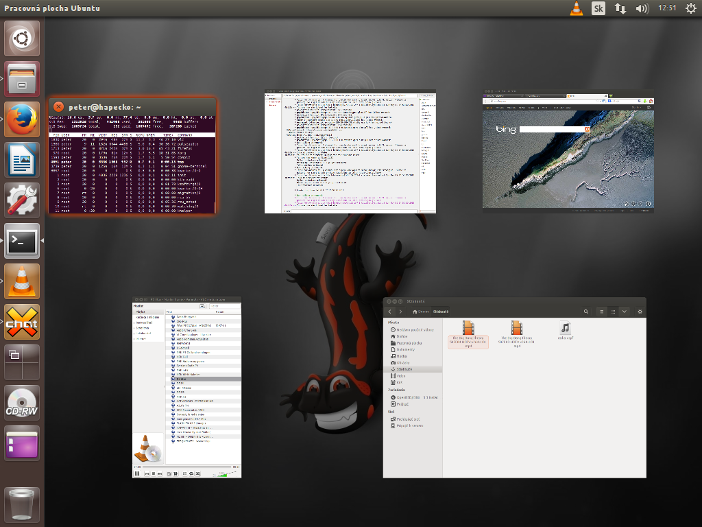Open the network indicator menu in the top panel
702x527 pixels.
click(x=620, y=8)
